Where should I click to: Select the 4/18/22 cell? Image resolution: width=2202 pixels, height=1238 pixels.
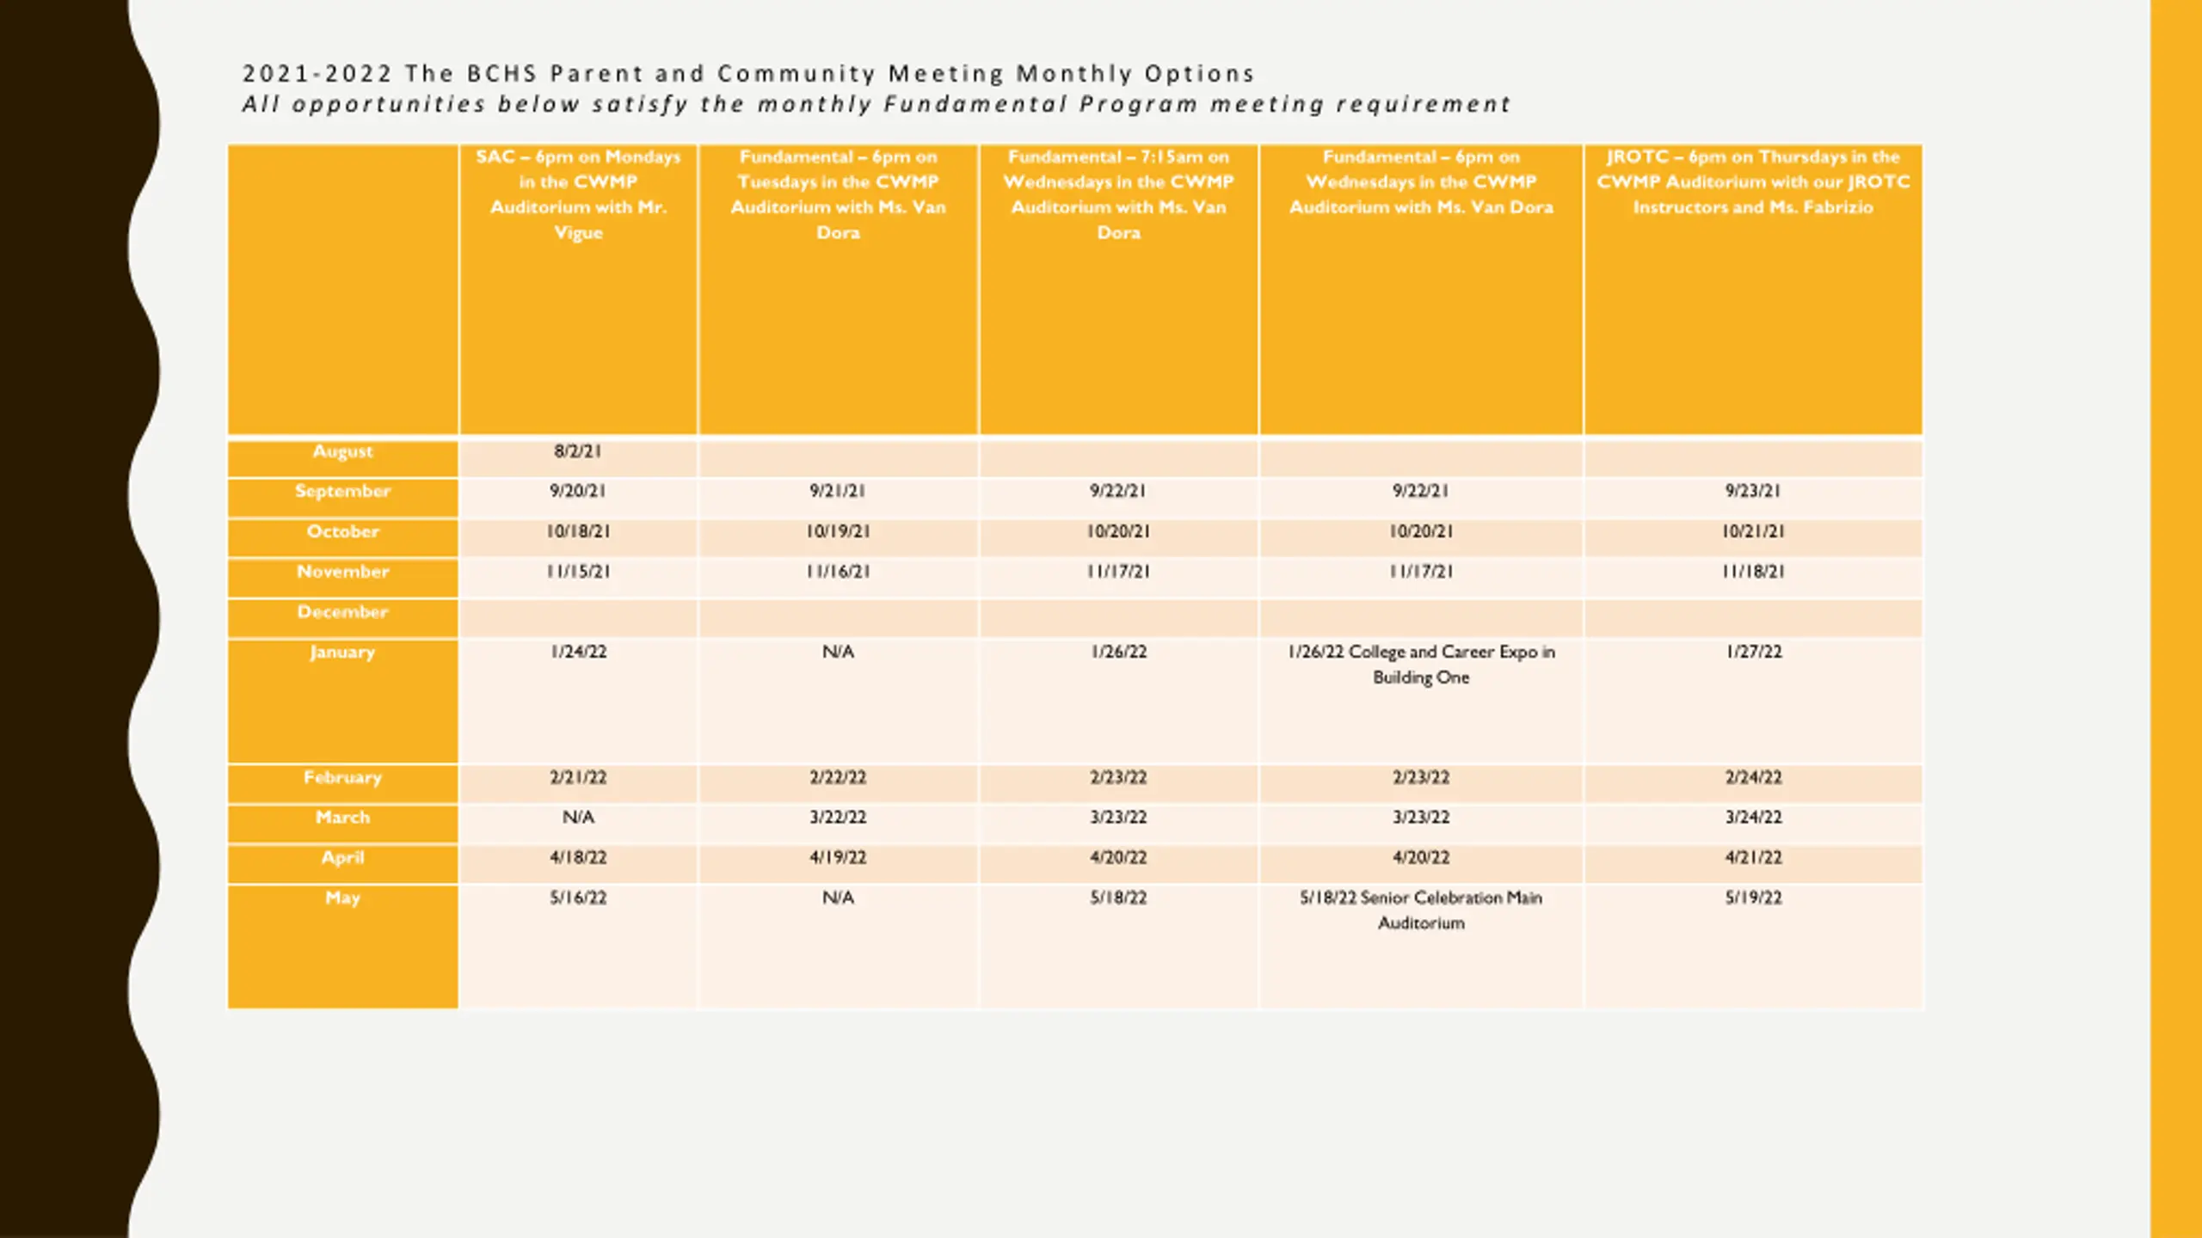click(578, 864)
